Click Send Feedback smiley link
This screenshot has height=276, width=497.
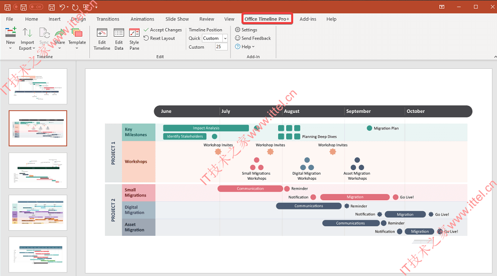tap(253, 38)
